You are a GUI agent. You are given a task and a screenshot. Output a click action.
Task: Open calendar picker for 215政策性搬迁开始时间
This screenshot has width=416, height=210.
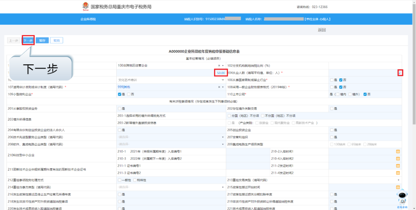(398, 187)
